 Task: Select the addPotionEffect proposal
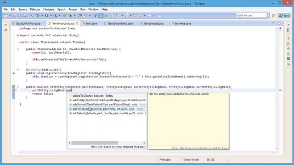click(107, 104)
